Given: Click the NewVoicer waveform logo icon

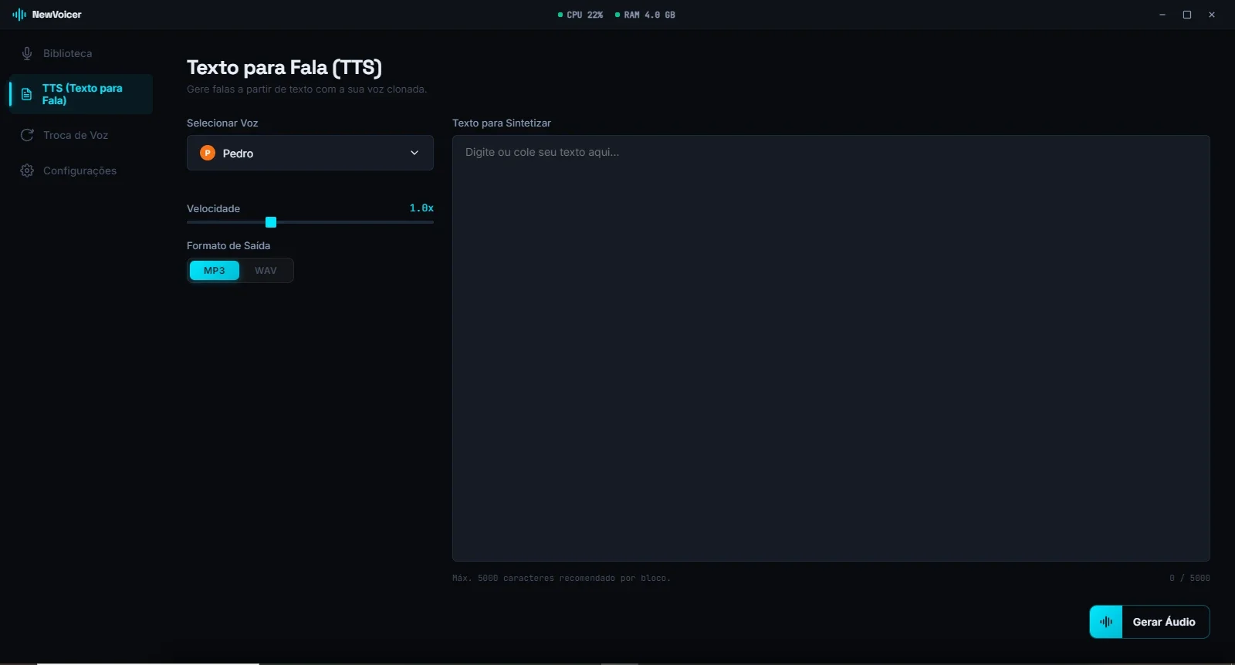Looking at the screenshot, I should [19, 15].
